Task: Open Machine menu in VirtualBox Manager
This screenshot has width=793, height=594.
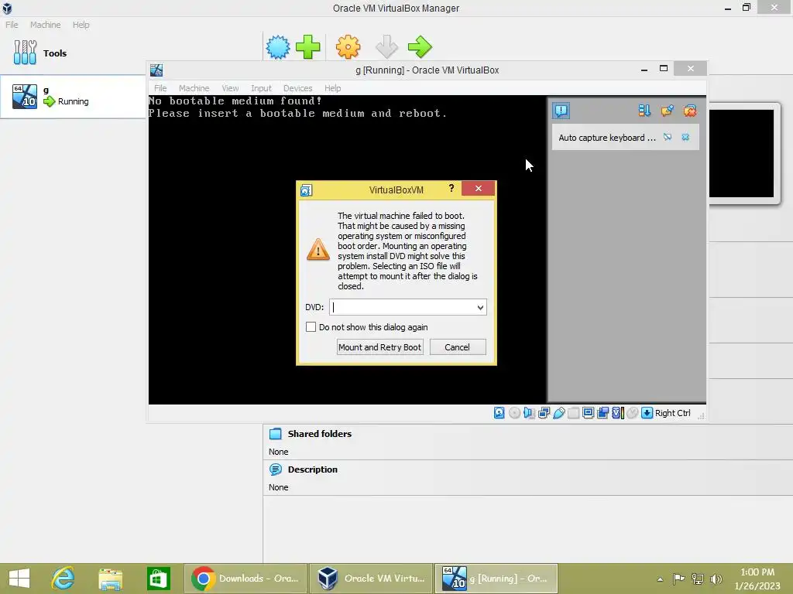Action: [x=45, y=24]
